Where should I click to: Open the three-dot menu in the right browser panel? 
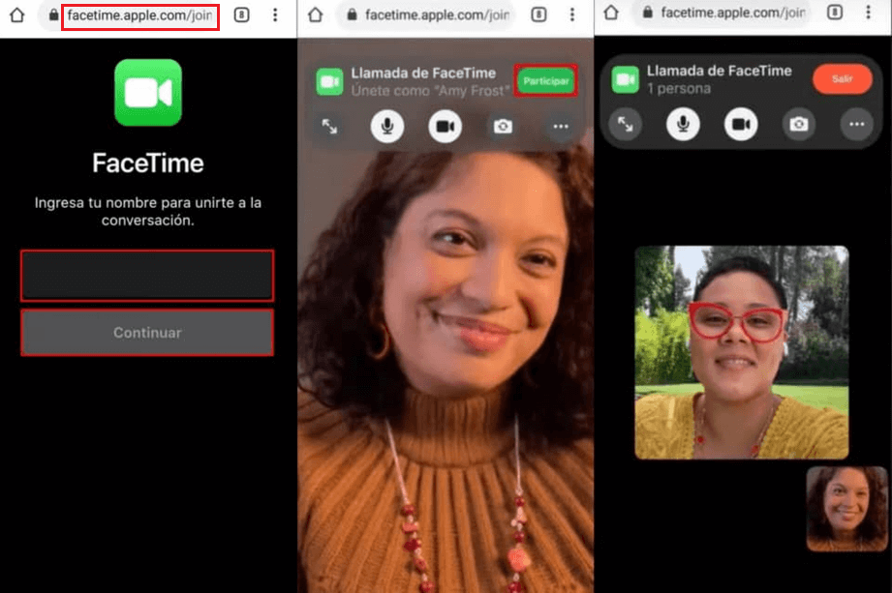pyautogui.click(x=868, y=13)
